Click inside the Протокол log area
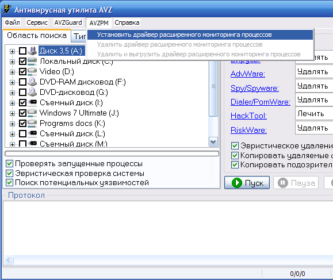The image size is (333, 280). (168, 228)
